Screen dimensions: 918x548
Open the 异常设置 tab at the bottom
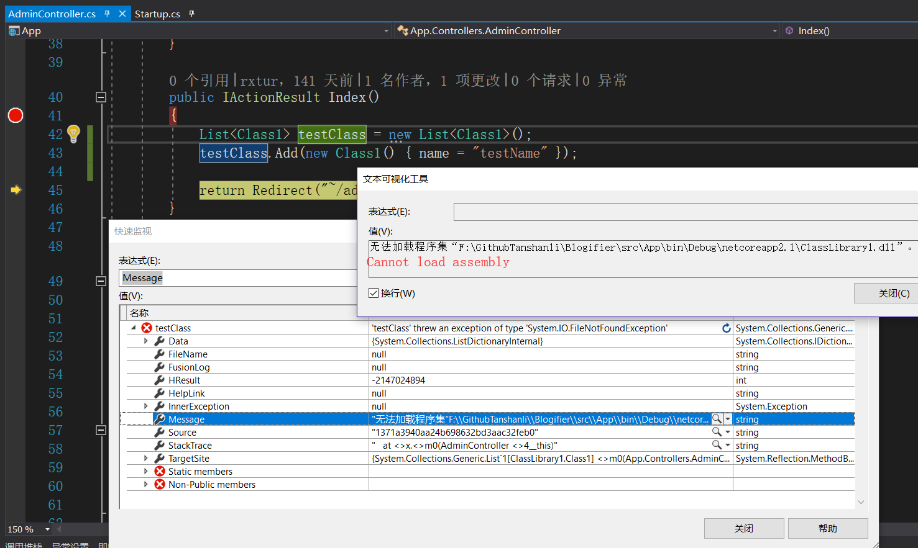(x=70, y=544)
